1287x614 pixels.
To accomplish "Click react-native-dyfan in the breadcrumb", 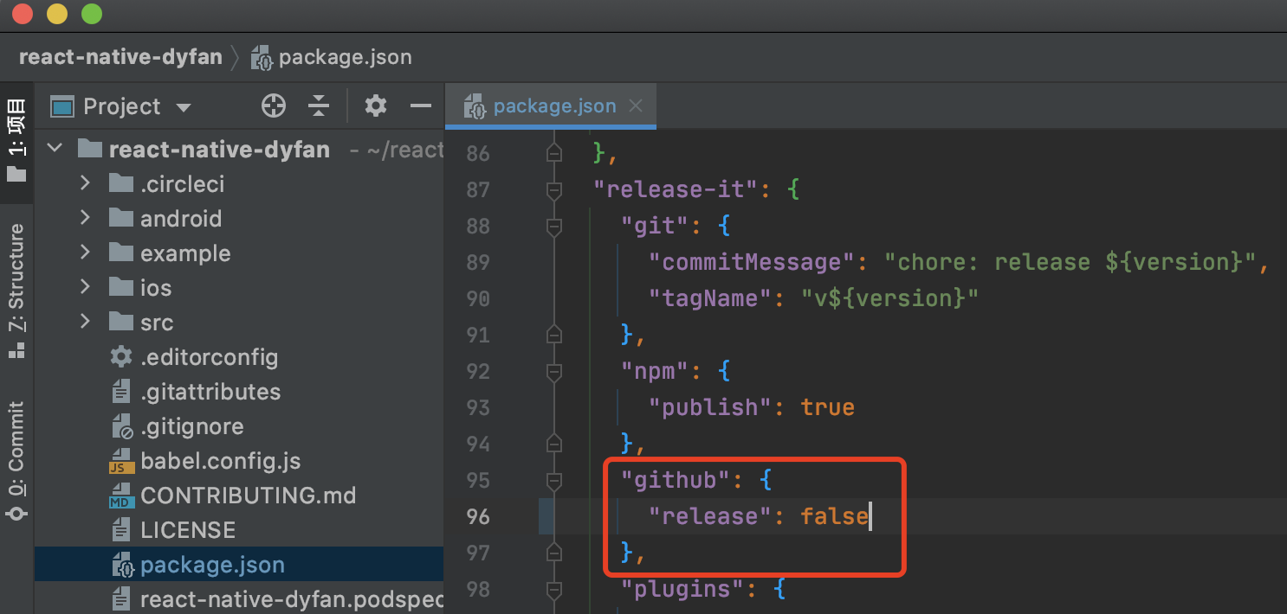I will click(120, 57).
